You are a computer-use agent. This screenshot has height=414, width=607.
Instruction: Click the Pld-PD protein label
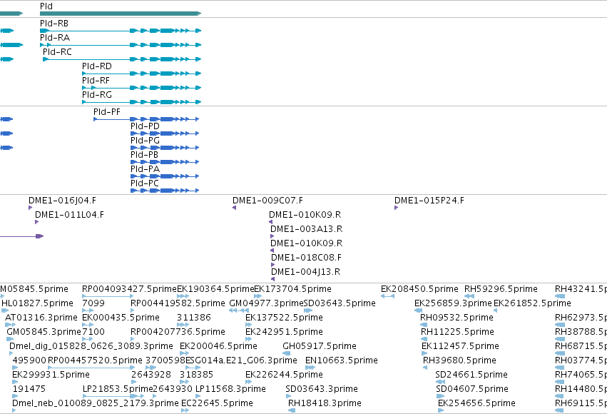[x=145, y=126]
